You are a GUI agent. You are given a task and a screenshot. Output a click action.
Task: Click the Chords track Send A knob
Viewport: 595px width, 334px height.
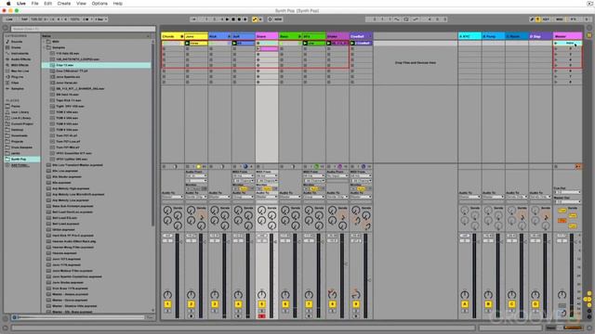click(167, 211)
